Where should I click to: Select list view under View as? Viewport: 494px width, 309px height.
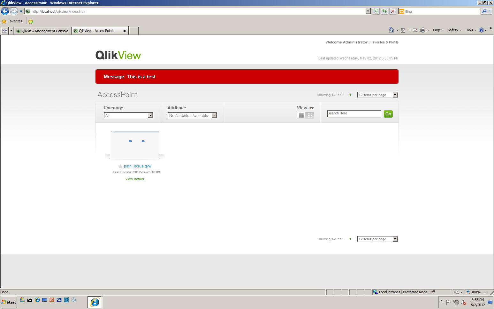(x=301, y=115)
